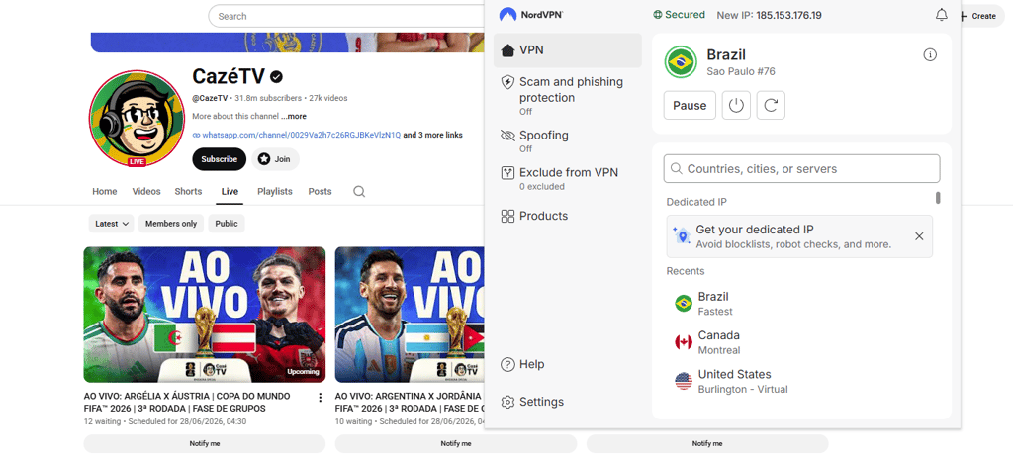The height and width of the screenshot is (464, 1013).
Task: Open the NordVPN notifications bell
Action: coord(942,15)
